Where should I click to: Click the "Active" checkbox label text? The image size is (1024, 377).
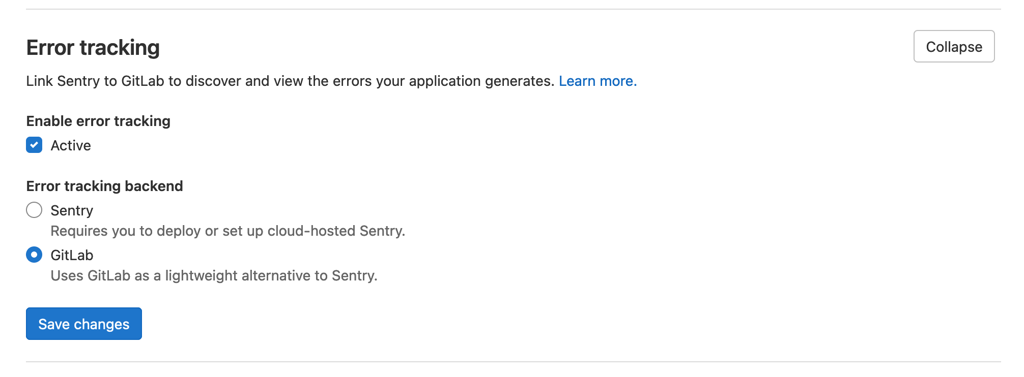(71, 146)
